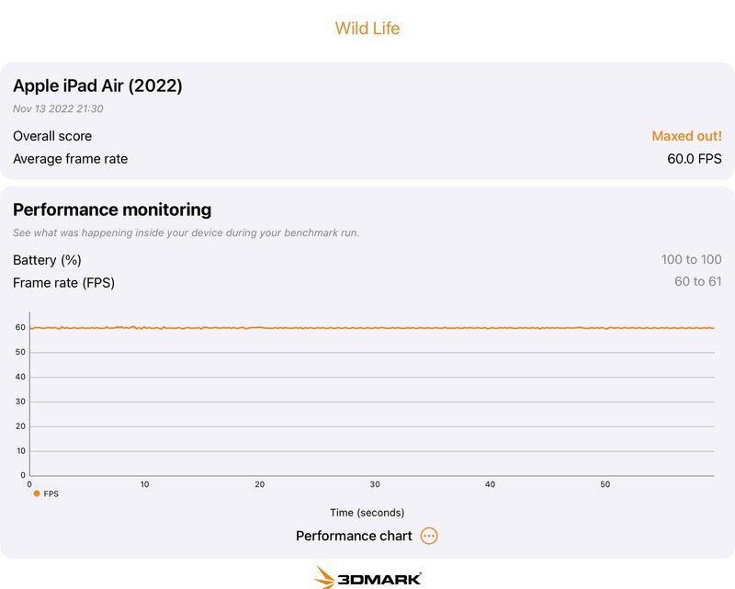Click the 60.0 FPS average value
The image size is (735, 589).
(x=694, y=159)
